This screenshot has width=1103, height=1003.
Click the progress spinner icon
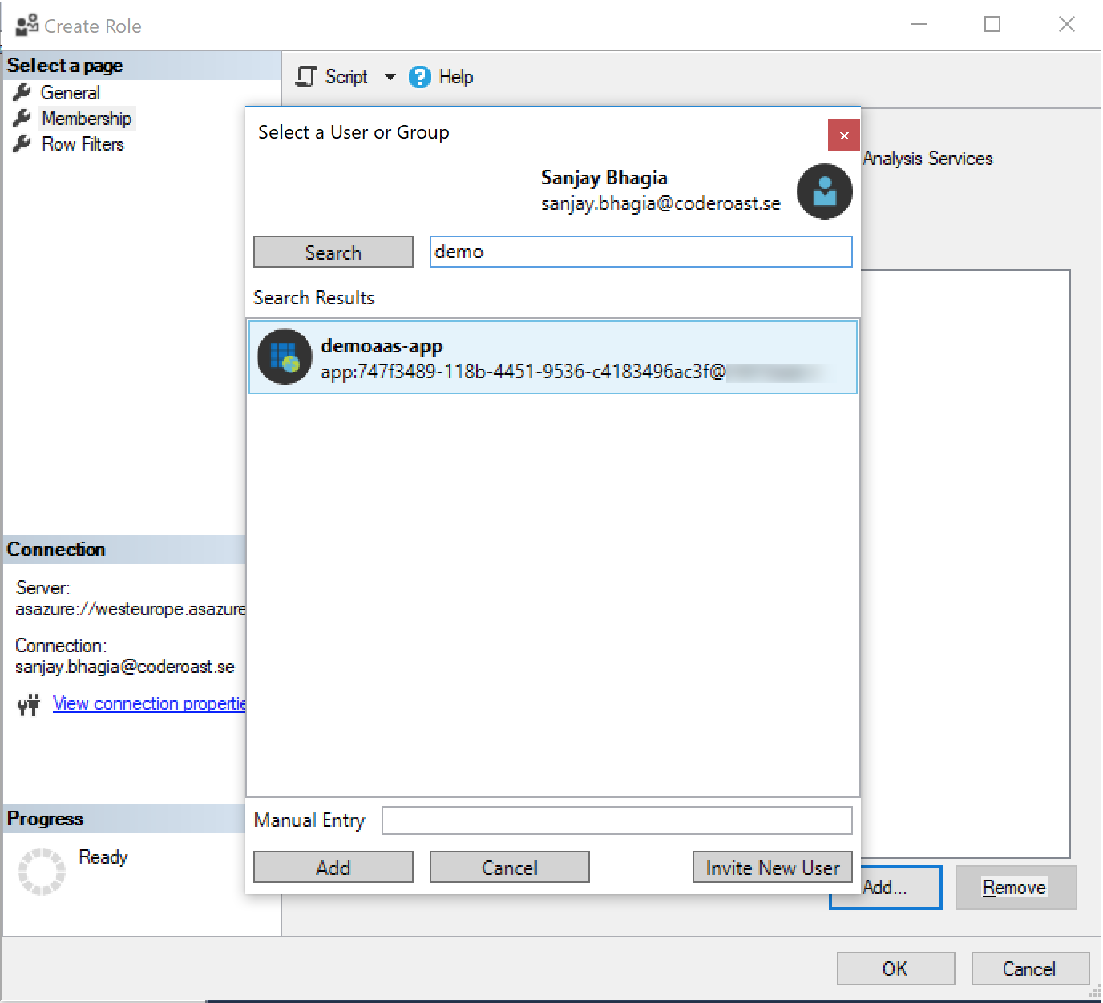(42, 872)
